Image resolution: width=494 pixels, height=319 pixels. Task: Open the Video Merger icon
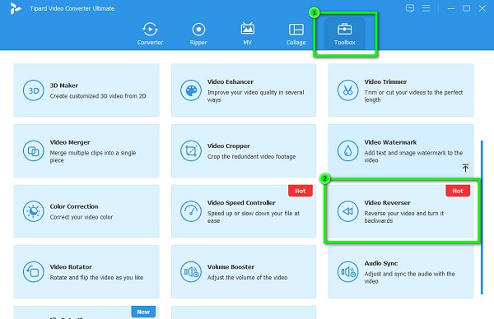34,151
